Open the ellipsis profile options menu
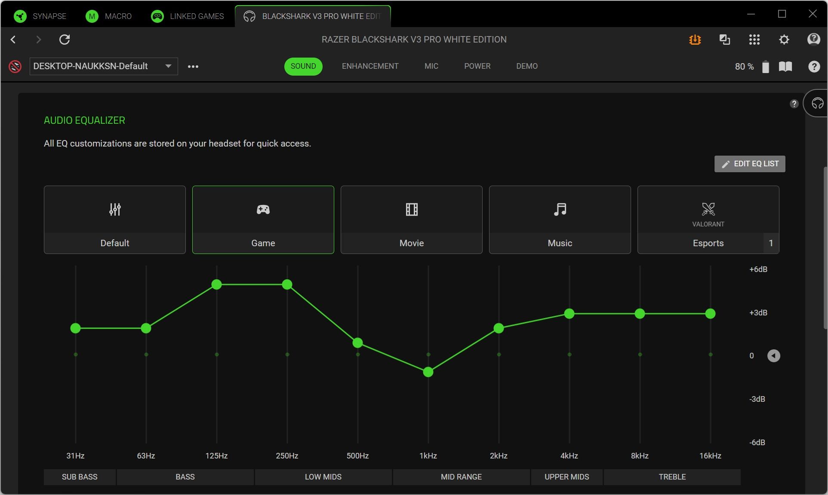This screenshot has height=495, width=828. pyautogui.click(x=193, y=66)
